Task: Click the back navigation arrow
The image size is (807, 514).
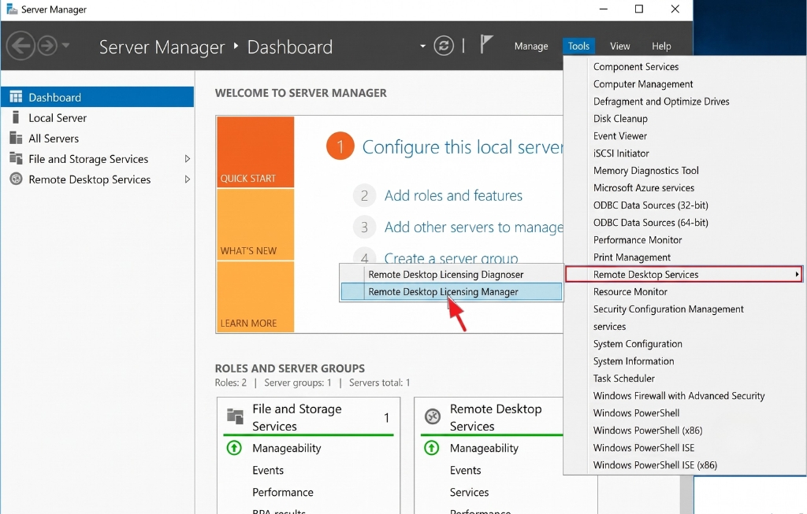Action: click(20, 46)
